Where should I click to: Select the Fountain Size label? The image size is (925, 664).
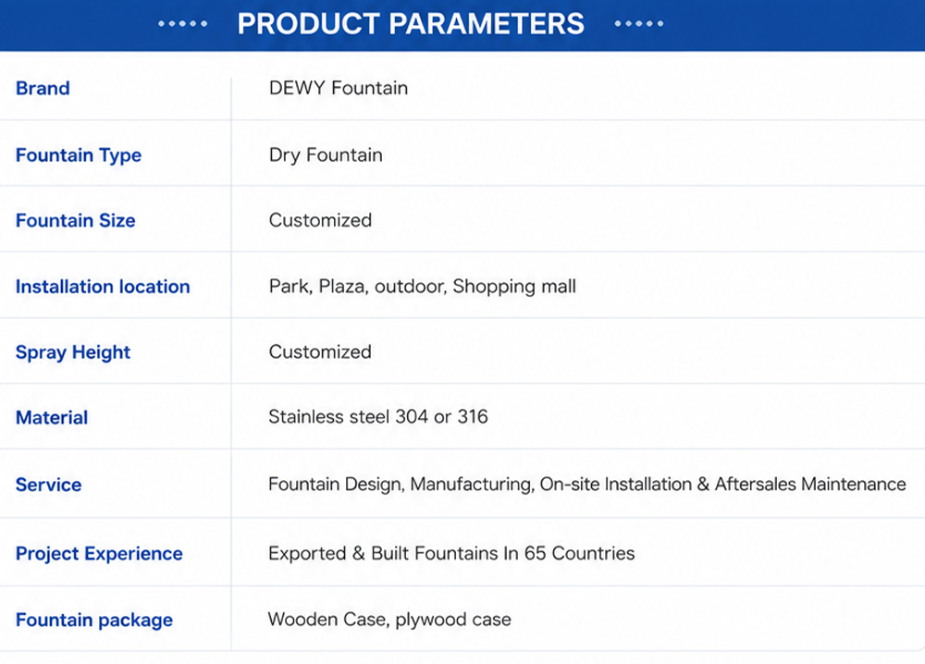[x=76, y=220]
